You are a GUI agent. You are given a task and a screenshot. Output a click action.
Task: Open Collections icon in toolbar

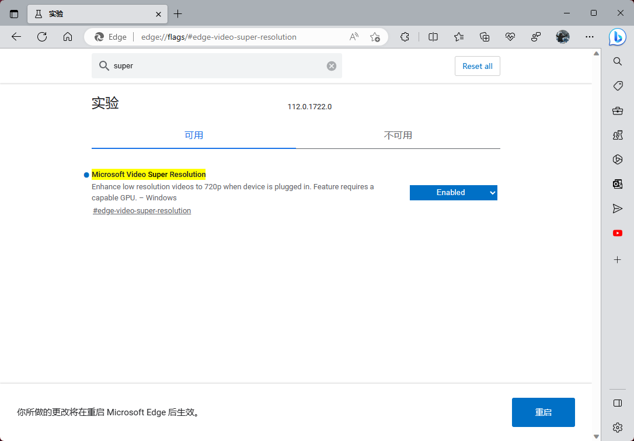(485, 37)
